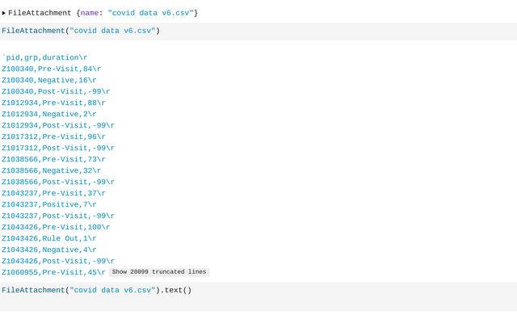Click the Z1012934,Negative,2 output line
This screenshot has width=517, height=323.
48,115
